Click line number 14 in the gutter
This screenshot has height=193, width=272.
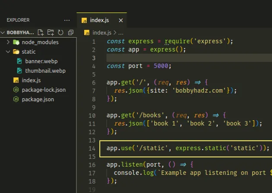(x=92, y=148)
